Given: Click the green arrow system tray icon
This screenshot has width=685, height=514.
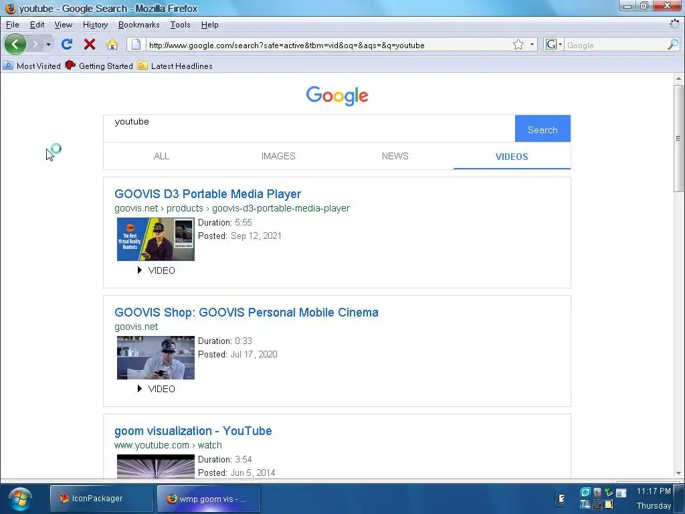Looking at the screenshot, I should point(609,493).
